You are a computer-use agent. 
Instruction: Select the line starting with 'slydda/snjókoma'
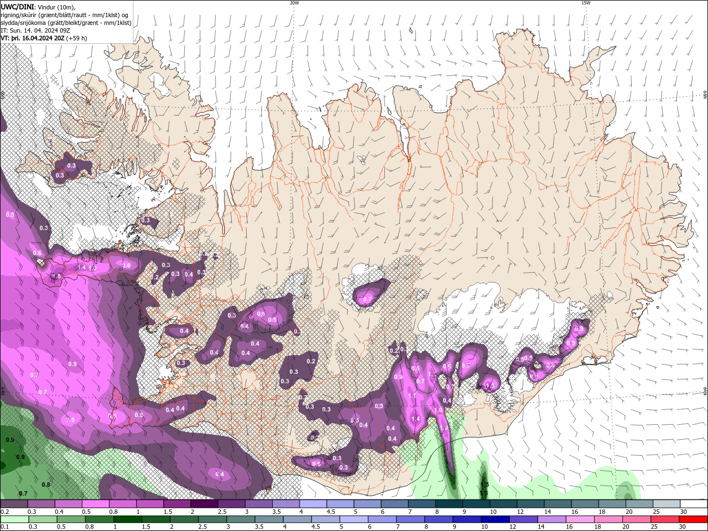pos(66,23)
